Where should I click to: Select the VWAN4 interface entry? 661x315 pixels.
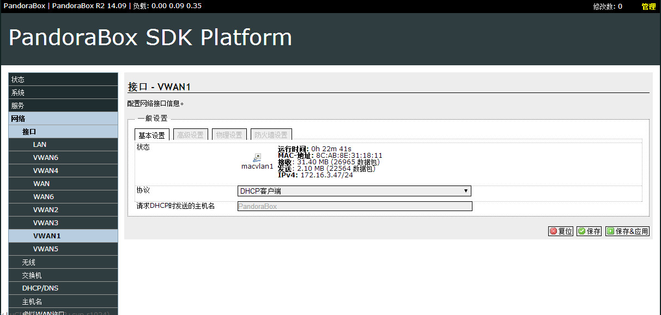pos(63,171)
